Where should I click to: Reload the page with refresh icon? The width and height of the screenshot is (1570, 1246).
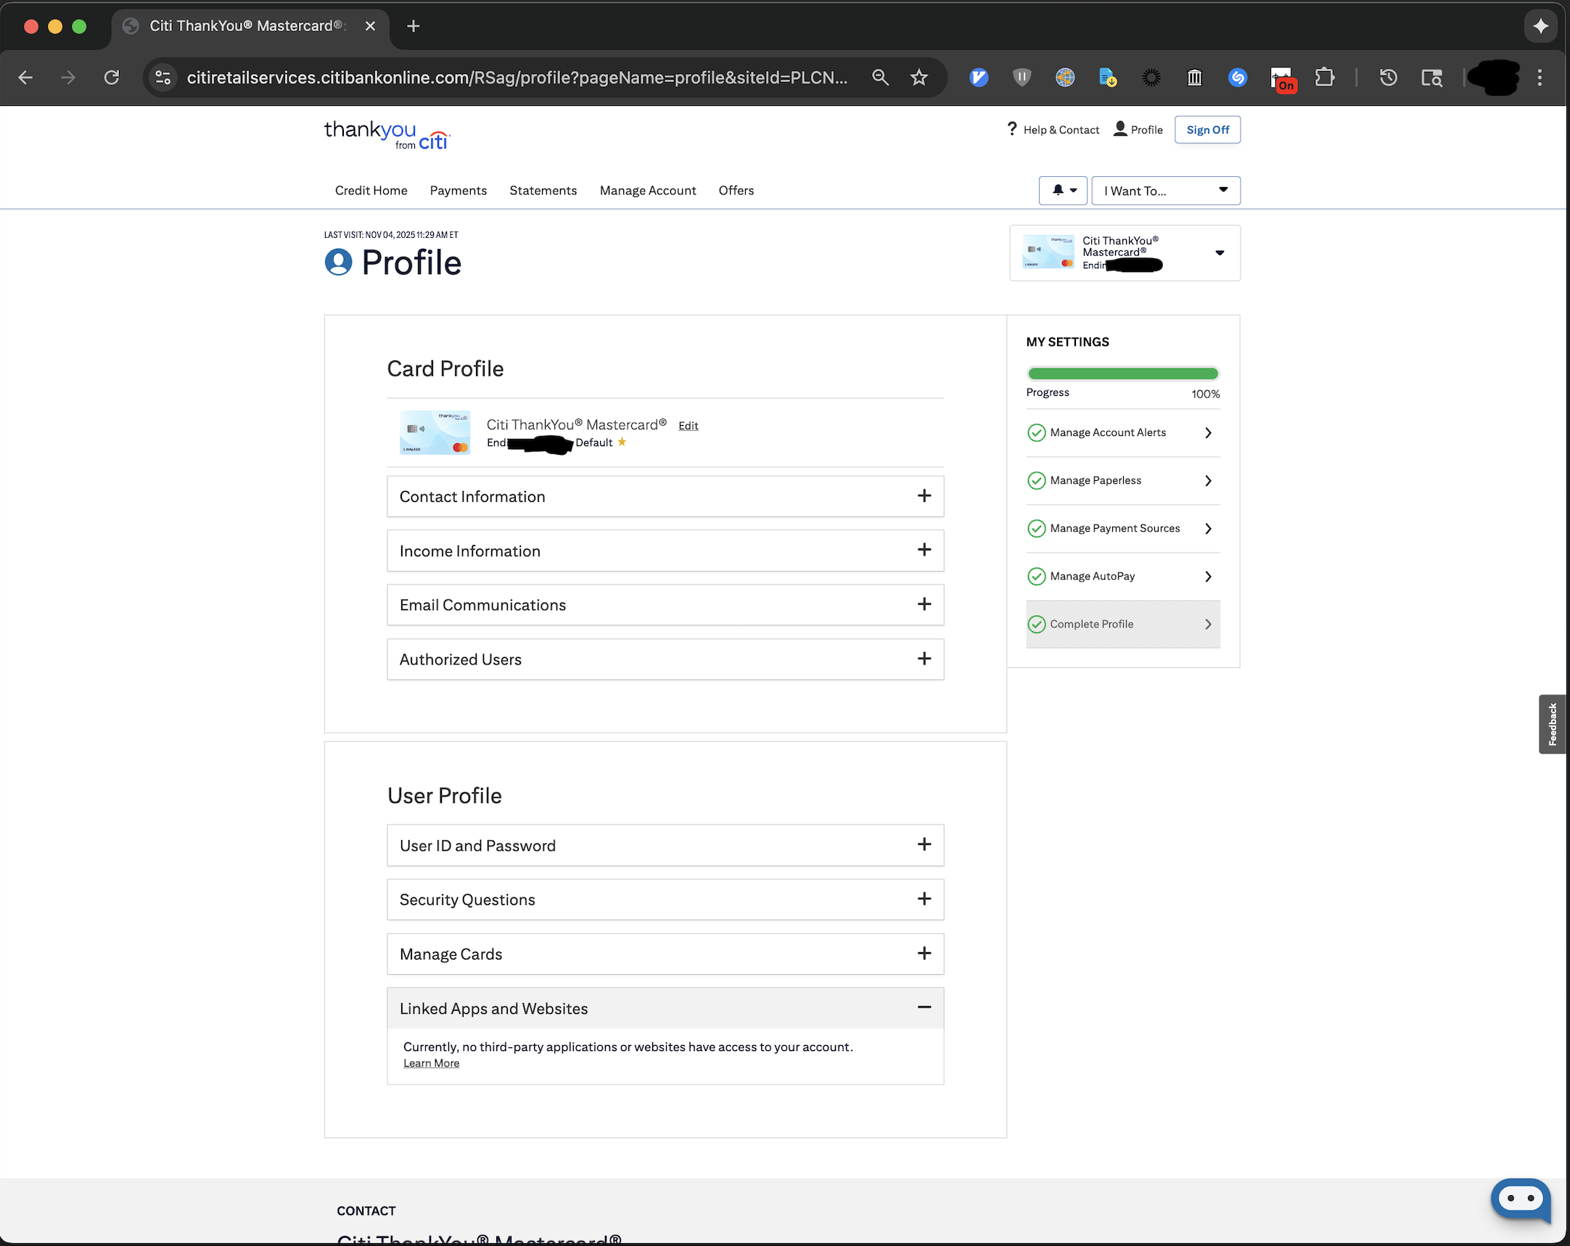click(x=112, y=77)
